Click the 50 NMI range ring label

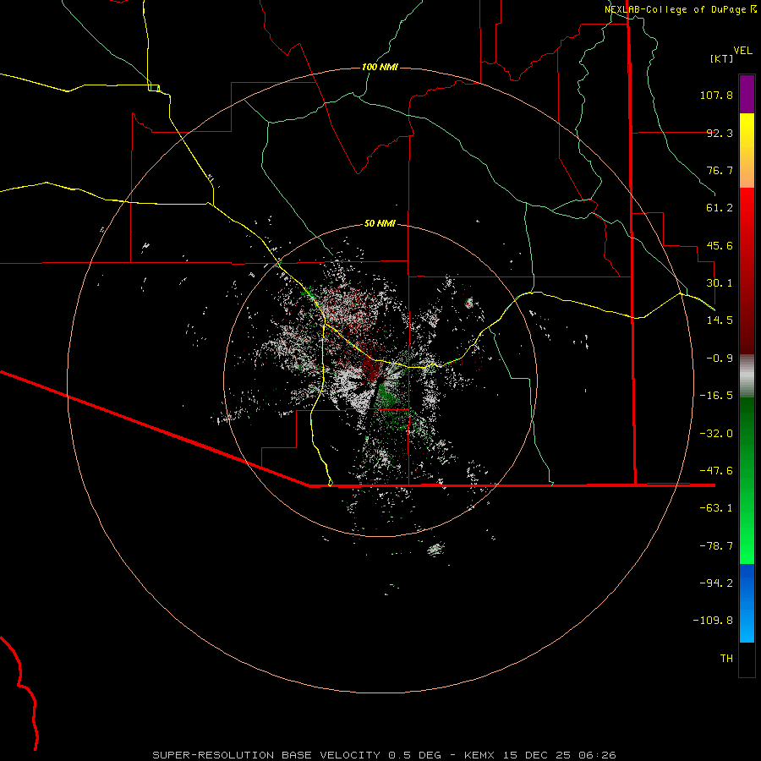tap(380, 224)
